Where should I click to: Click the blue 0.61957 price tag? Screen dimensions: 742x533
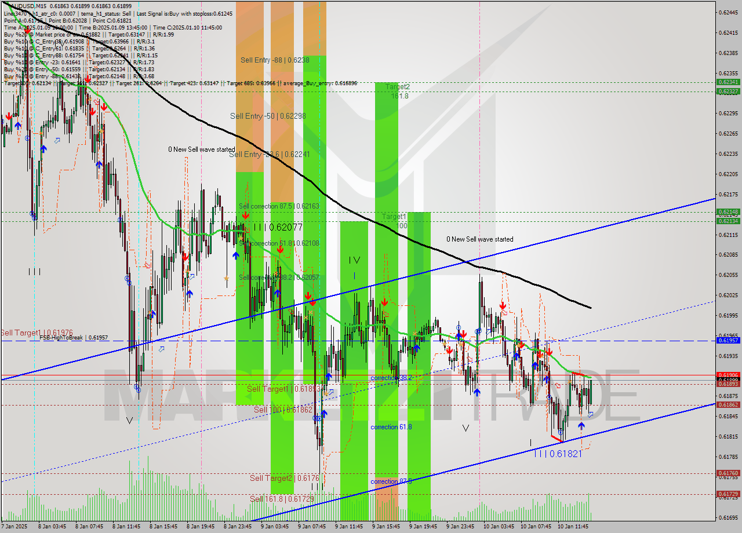click(x=728, y=341)
